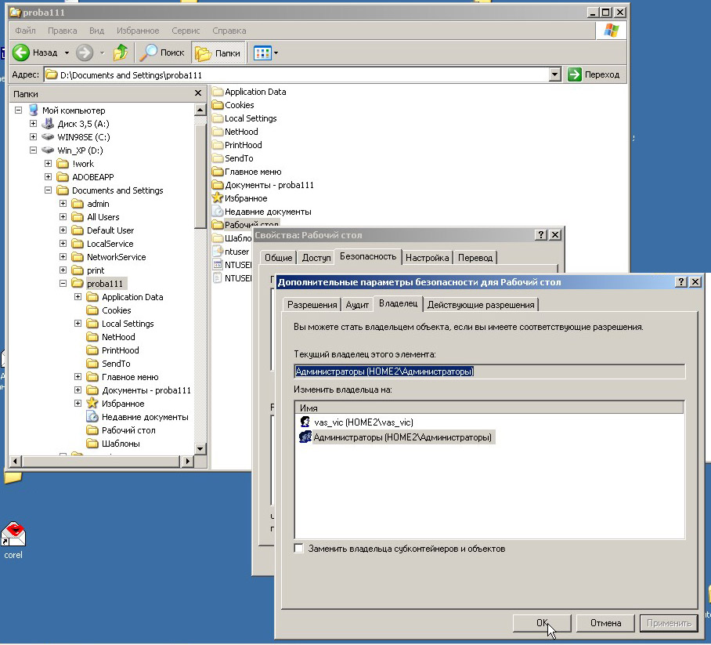711x645 pixels.
Task: Click the Отмена cancel button
Action: coord(605,623)
